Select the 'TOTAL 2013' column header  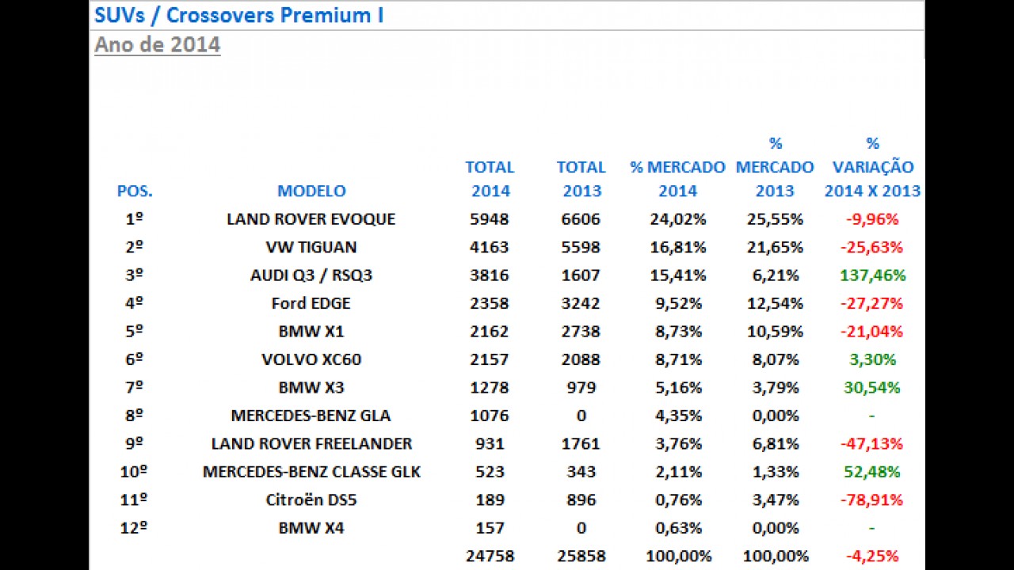pos(581,179)
